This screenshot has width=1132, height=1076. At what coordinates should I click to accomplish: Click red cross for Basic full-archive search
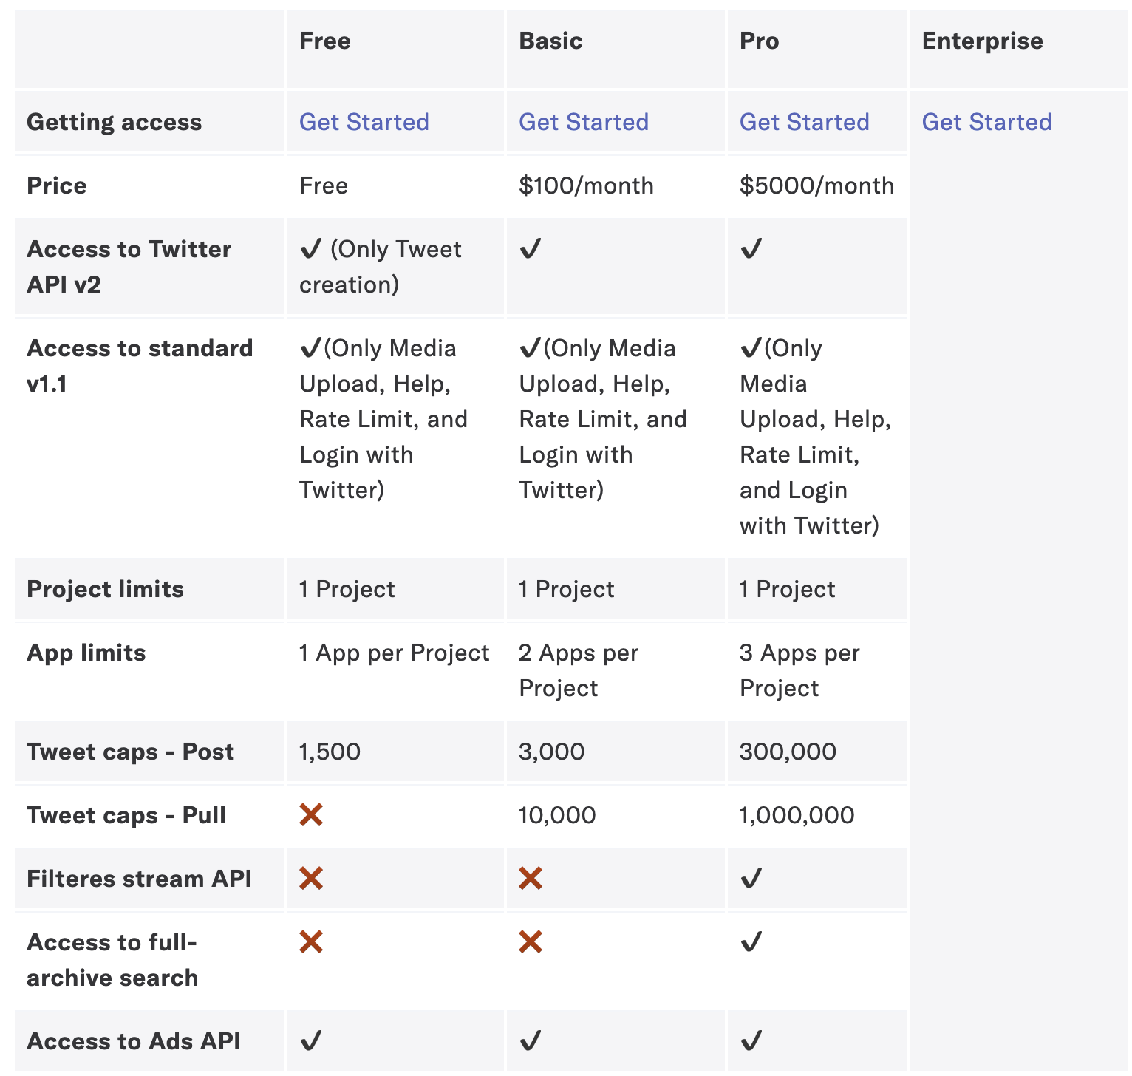(531, 942)
